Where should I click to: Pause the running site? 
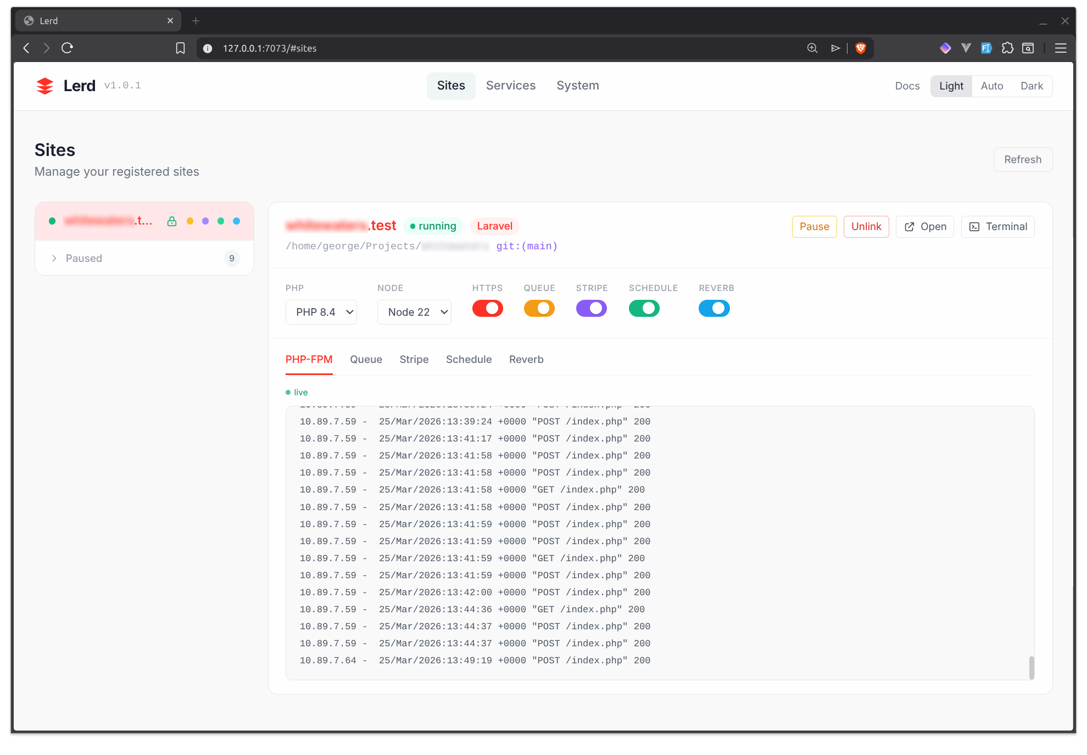[x=814, y=226]
